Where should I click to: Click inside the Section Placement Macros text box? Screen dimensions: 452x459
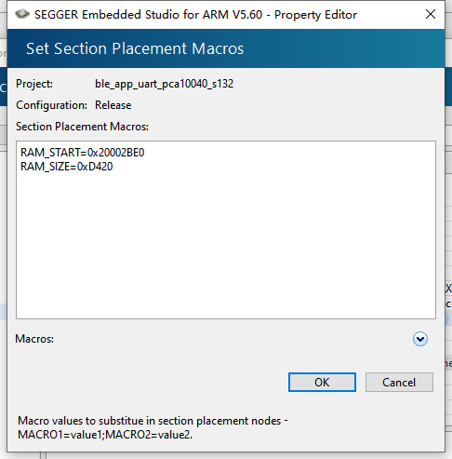(x=226, y=230)
